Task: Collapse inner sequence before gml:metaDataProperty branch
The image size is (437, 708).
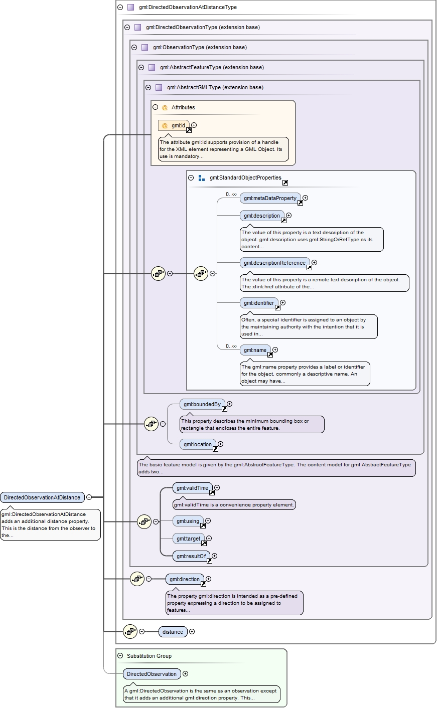Action: (x=212, y=273)
